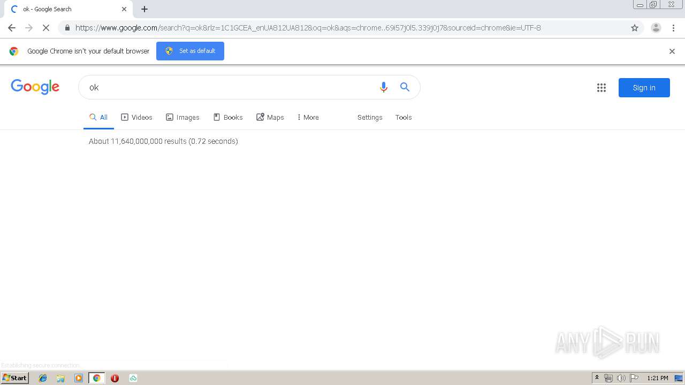The image size is (685, 385).
Task: Close the 'ok - Google Search' tab
Action: click(x=124, y=9)
